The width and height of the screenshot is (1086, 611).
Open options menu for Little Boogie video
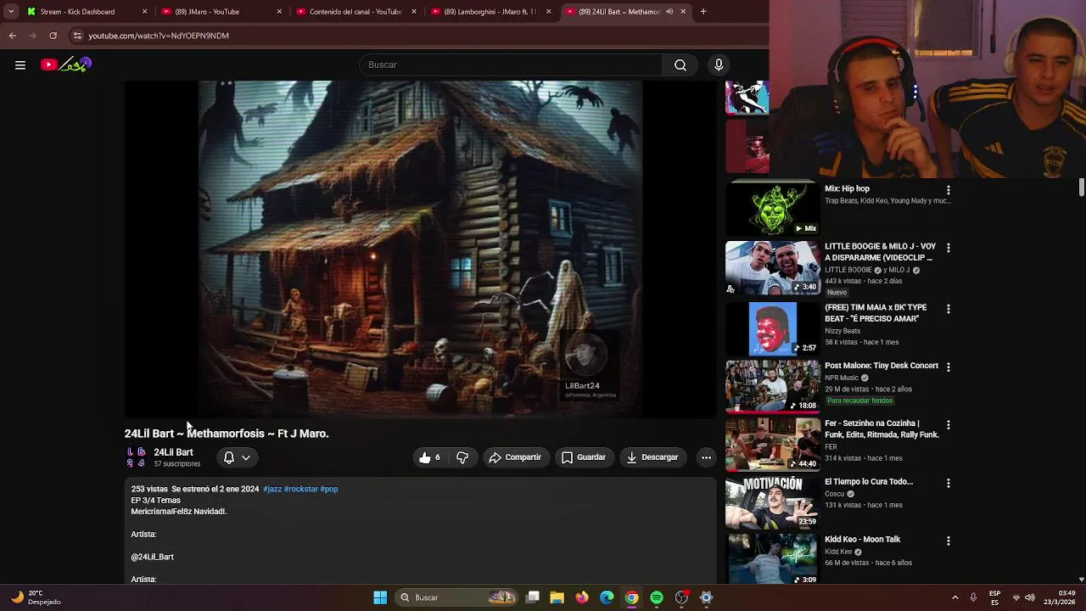949,248
